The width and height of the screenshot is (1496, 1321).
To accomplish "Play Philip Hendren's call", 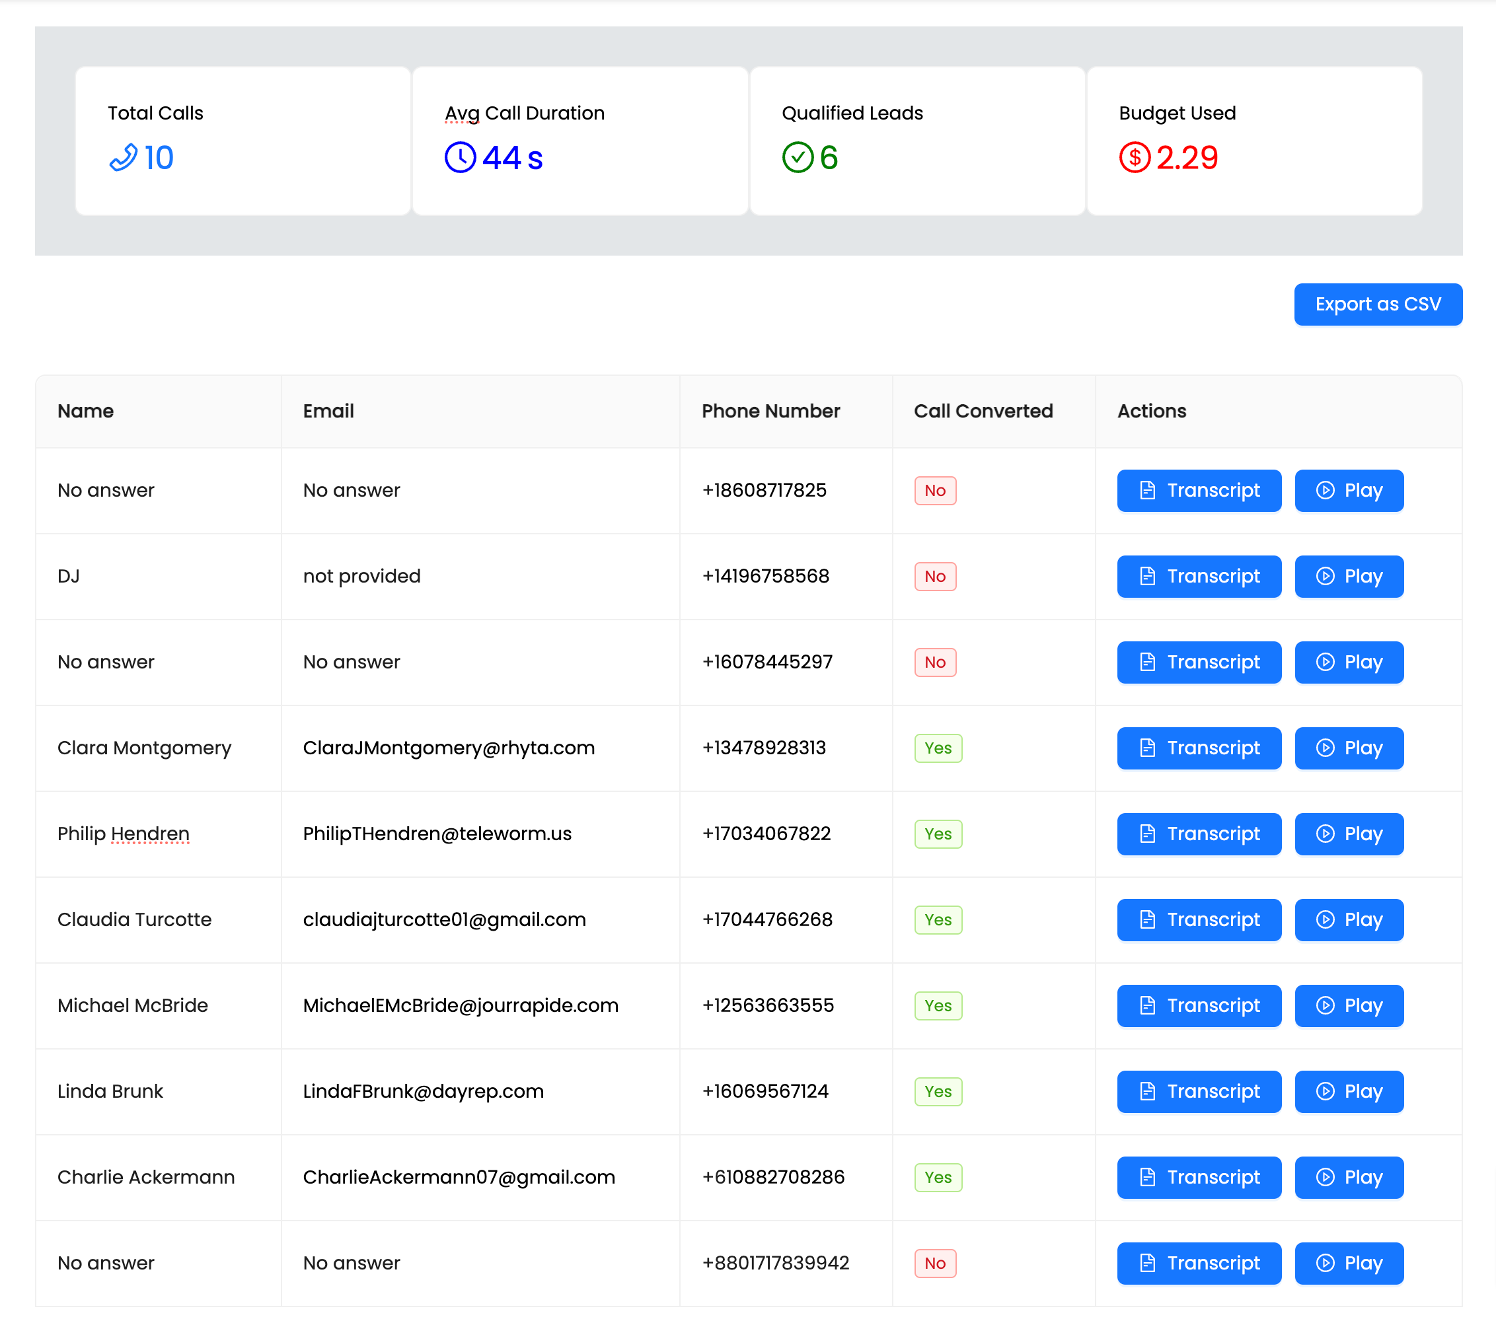I will [x=1349, y=834].
